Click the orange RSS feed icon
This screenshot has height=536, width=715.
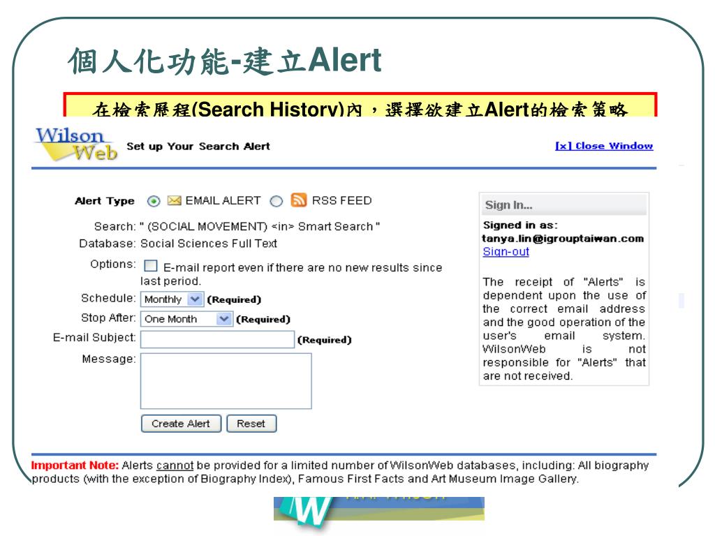coord(299,200)
